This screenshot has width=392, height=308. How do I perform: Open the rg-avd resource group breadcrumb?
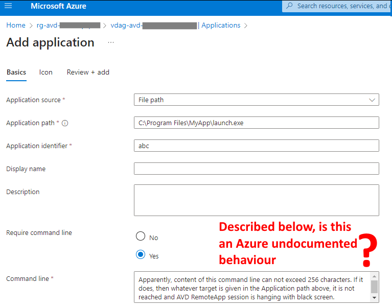tap(68, 25)
